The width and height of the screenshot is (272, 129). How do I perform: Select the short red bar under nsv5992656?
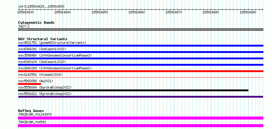(x=29, y=84)
